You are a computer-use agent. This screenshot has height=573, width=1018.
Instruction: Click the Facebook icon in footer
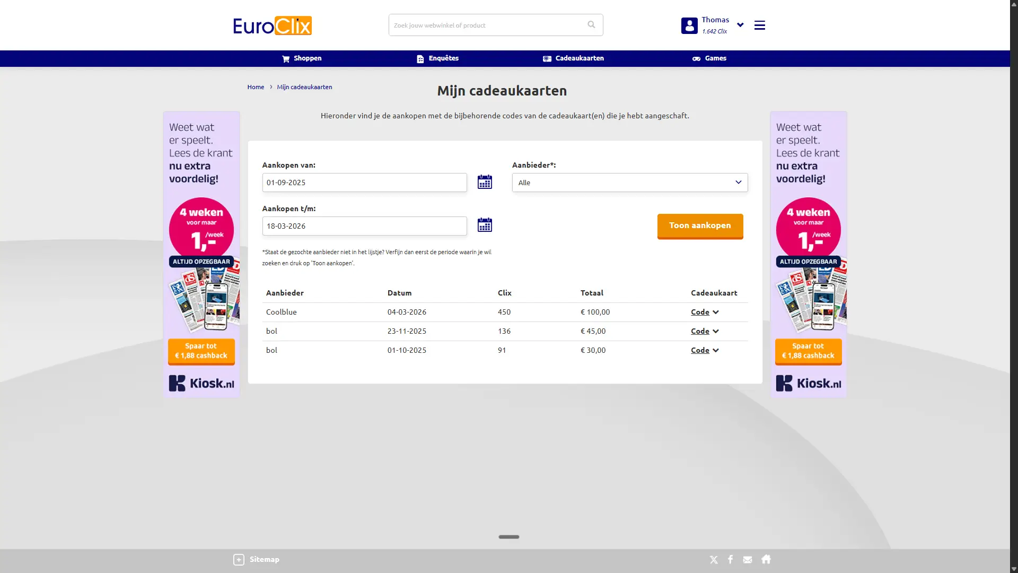pyautogui.click(x=730, y=559)
